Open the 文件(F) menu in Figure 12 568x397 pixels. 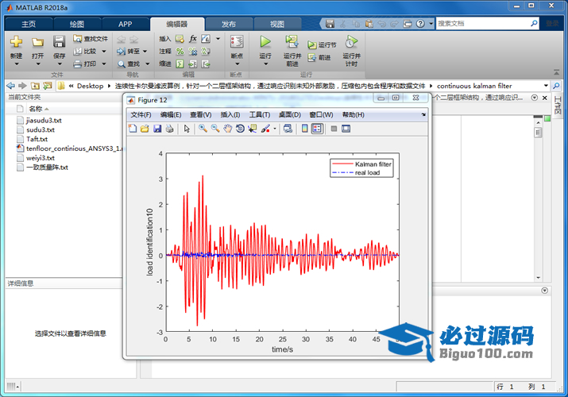pyautogui.click(x=141, y=114)
